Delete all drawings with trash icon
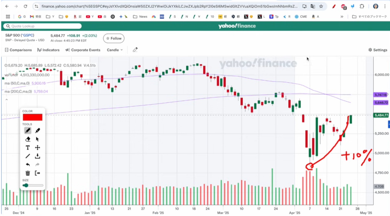Screen dimensions: 390x216 pos(28,173)
